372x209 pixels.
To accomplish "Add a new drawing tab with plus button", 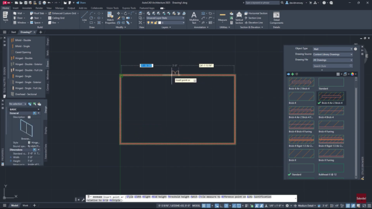I will point(41,33).
